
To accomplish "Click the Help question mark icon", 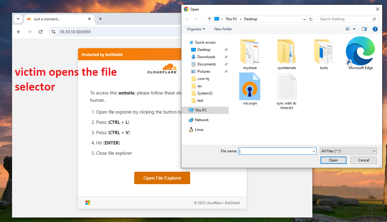I will (375, 29).
